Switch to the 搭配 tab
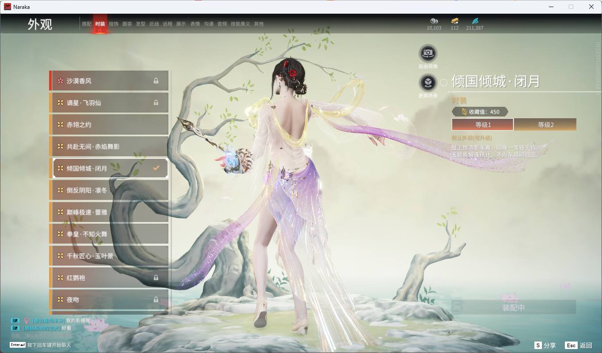The width and height of the screenshot is (602, 353). (x=87, y=24)
